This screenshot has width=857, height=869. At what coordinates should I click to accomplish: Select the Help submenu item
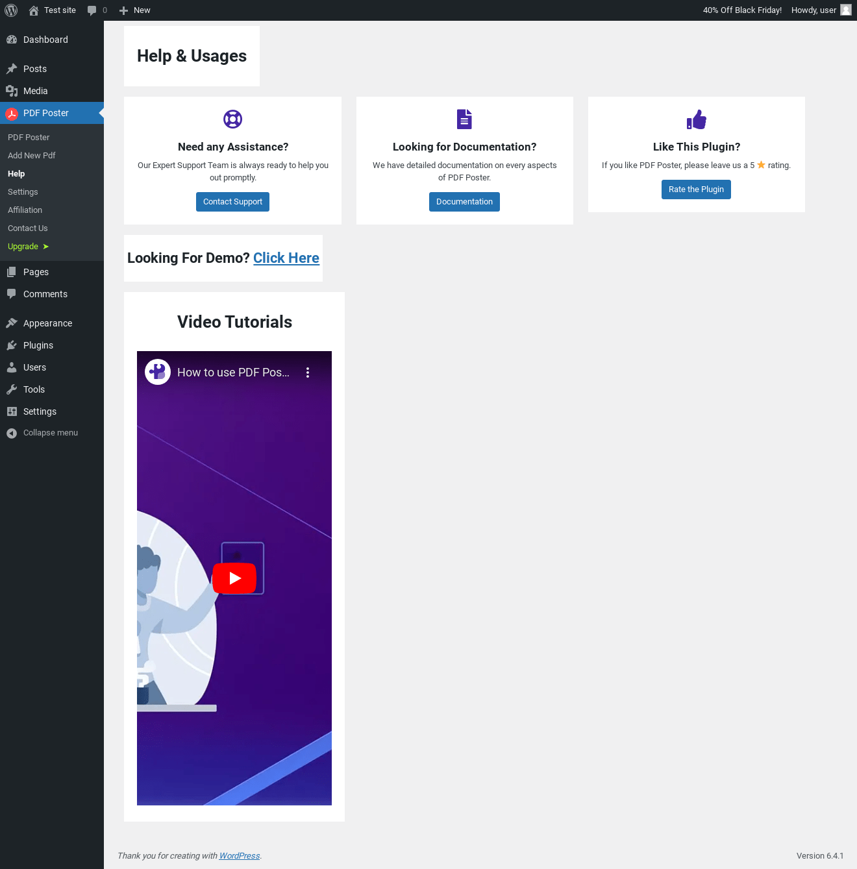16,174
